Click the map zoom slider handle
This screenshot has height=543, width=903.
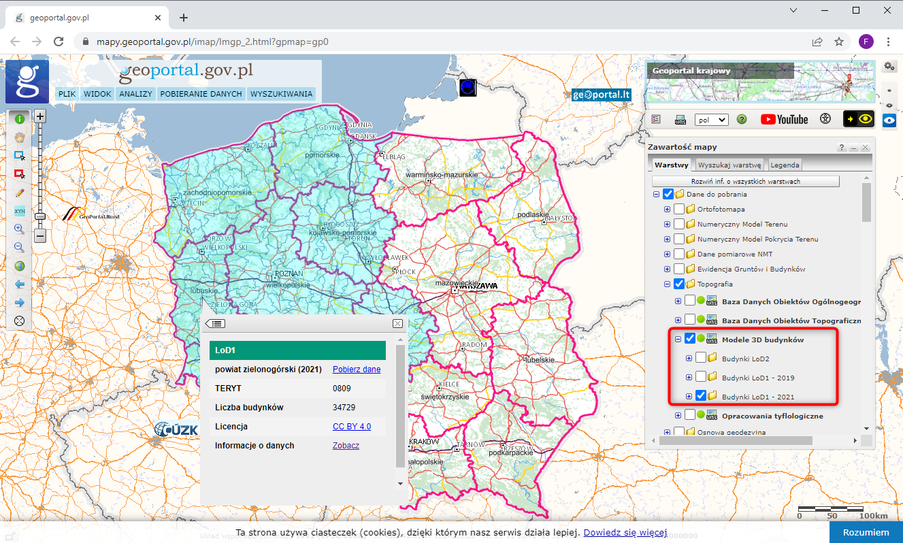[x=40, y=216]
